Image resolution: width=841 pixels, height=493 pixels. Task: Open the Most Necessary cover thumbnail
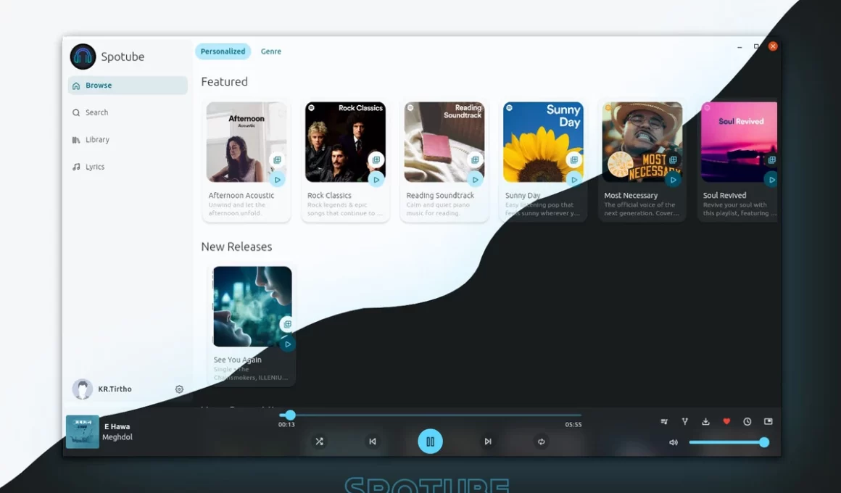[x=642, y=142]
